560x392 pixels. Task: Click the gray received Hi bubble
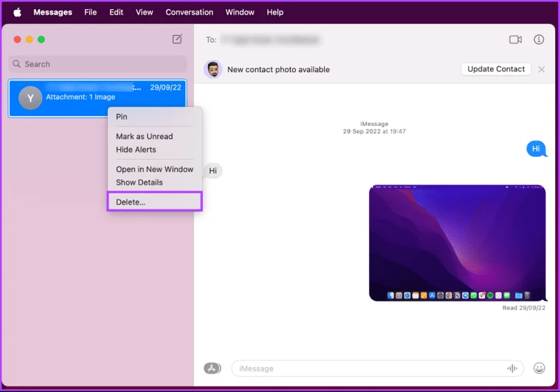[x=213, y=171]
